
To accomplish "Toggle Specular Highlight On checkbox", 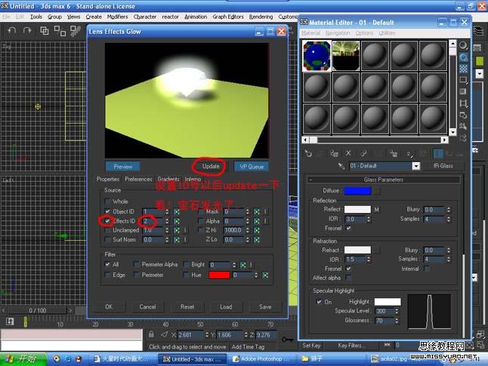I will tap(319, 302).
